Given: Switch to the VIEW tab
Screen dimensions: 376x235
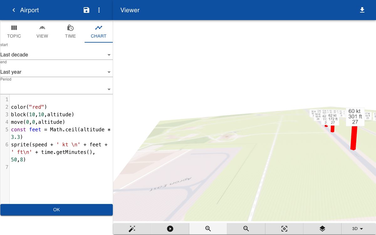Looking at the screenshot, I should 42,32.
